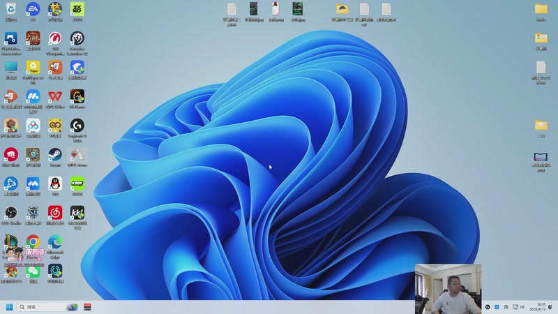558x314 pixels.
Task: Launch the QQ penguin icon
Action: [55, 184]
